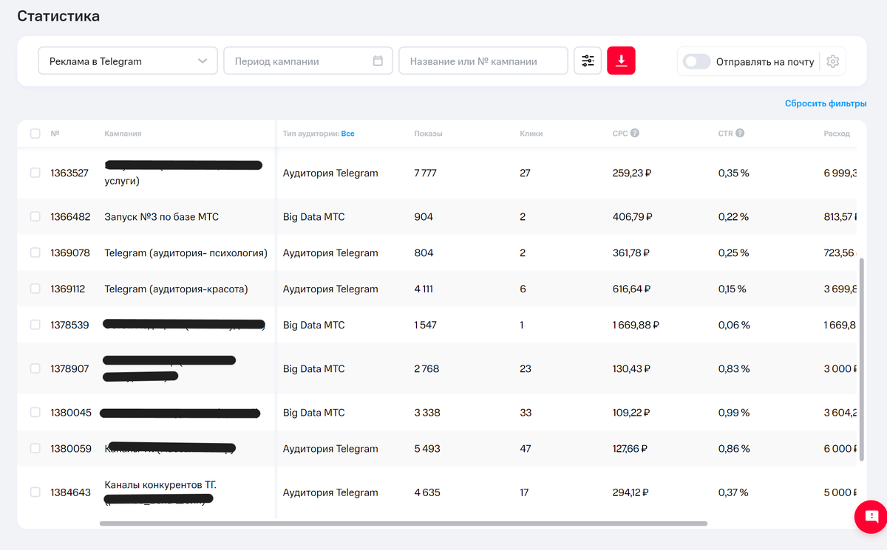Click the CPC value '1 669,88 ₽'
887x550 pixels.
point(636,325)
